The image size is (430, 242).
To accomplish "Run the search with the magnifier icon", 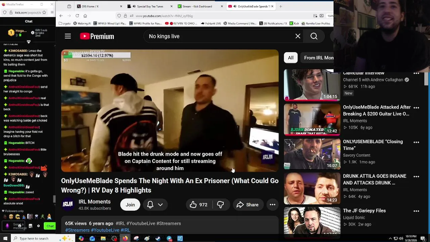I will [314, 36].
